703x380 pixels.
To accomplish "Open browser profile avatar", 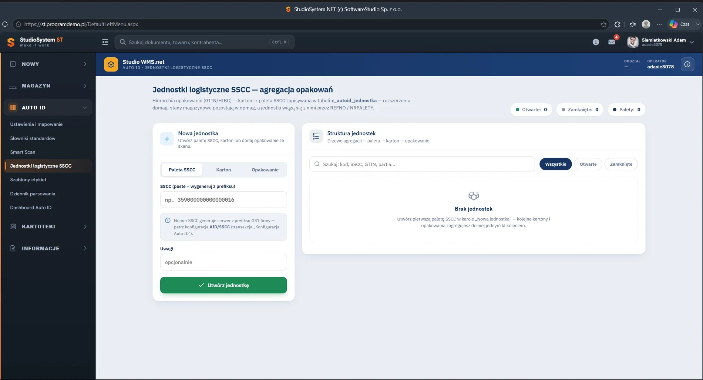I will (646, 24).
